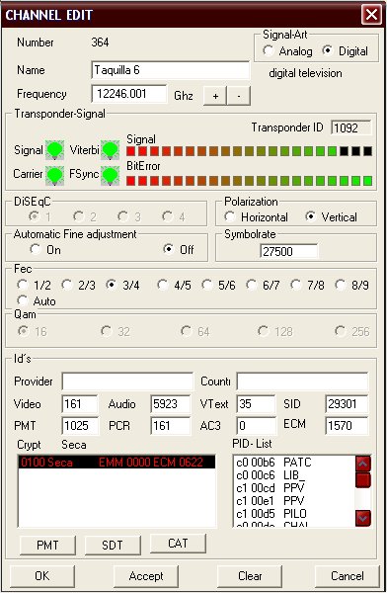Select Horizontal polarization

coord(229,216)
